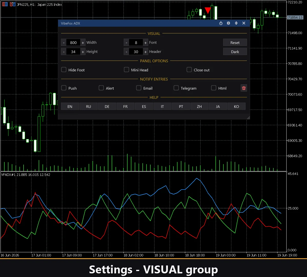Enable the Alert checkbox
The image size is (307, 277).
[101, 88]
